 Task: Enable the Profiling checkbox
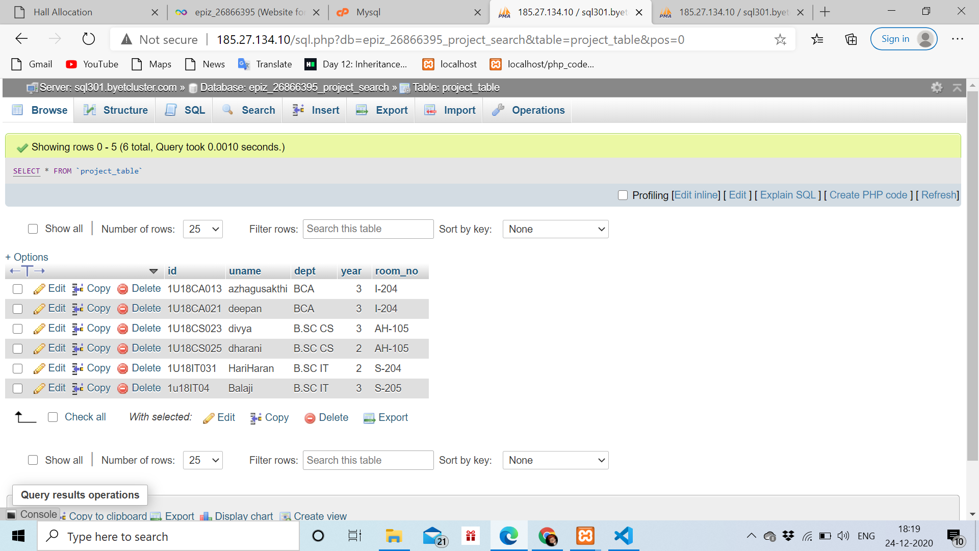click(623, 195)
